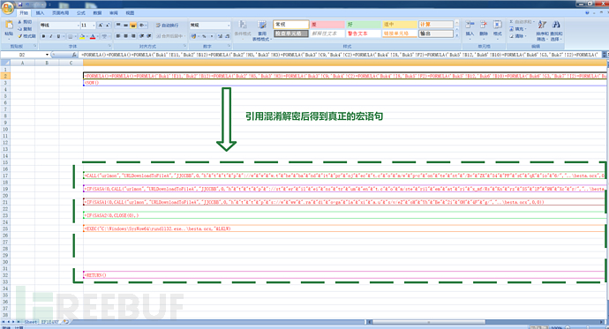Click the decrease indent icon
Image resolution: width=609 pixels, height=329 pixels.
pos(142,36)
